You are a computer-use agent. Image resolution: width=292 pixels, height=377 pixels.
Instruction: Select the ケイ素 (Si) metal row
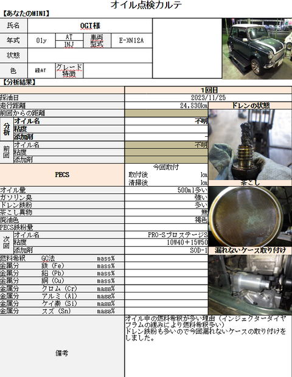62,303
